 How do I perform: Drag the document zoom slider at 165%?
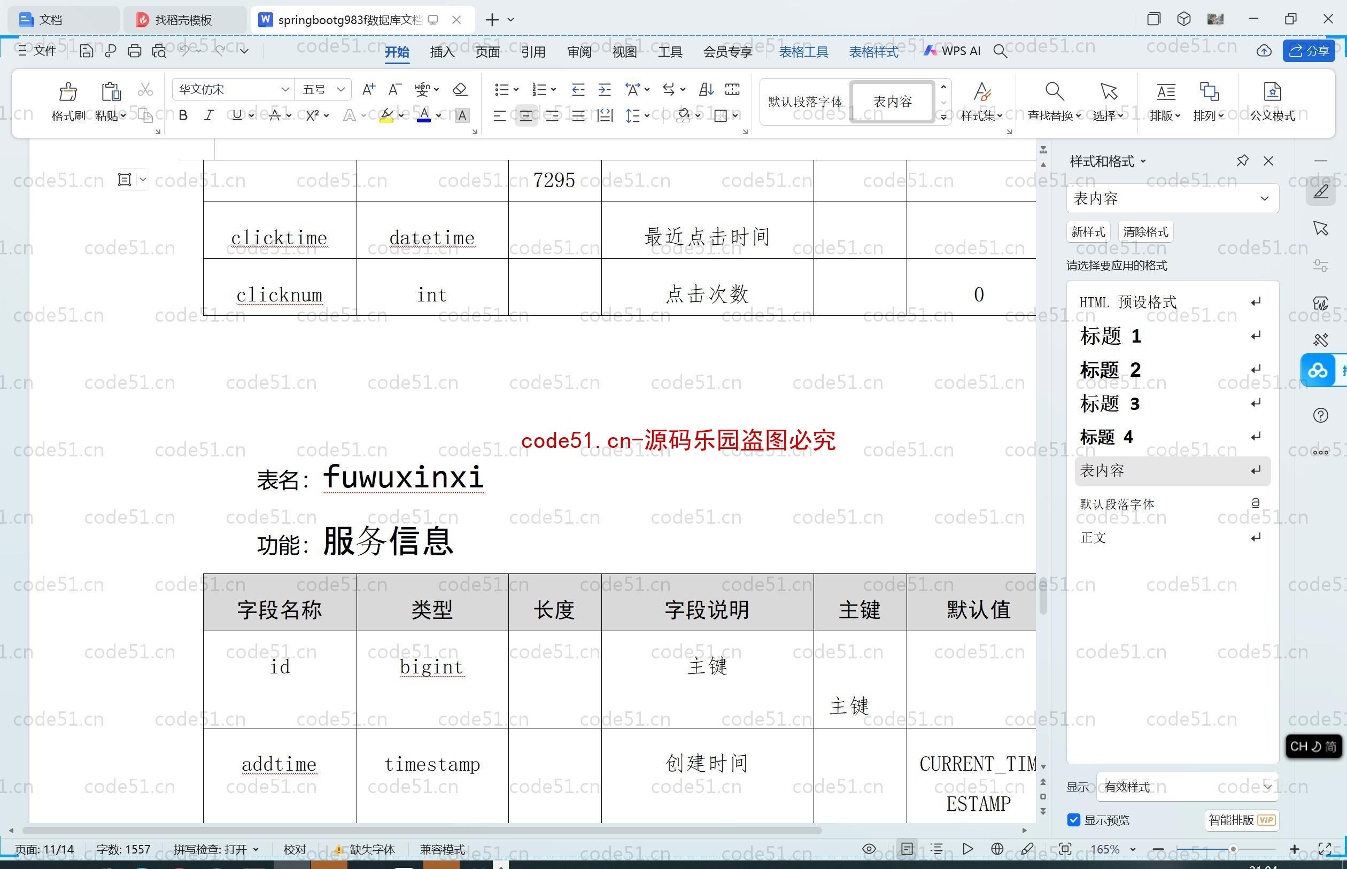1231,847
